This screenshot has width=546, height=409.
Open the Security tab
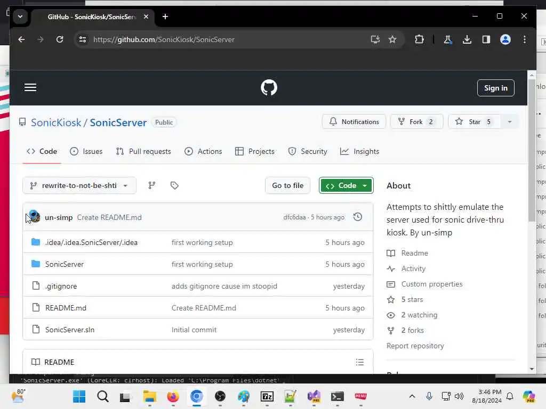point(308,151)
